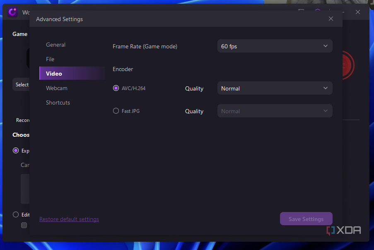Expand the AVC/H.264 Quality dropdown

(275, 88)
